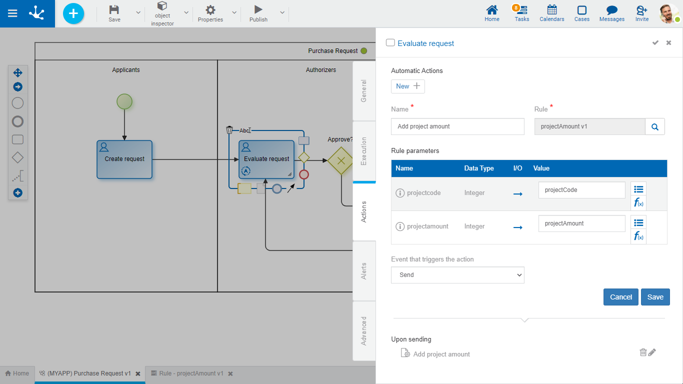Click the Cancel button

click(620, 297)
